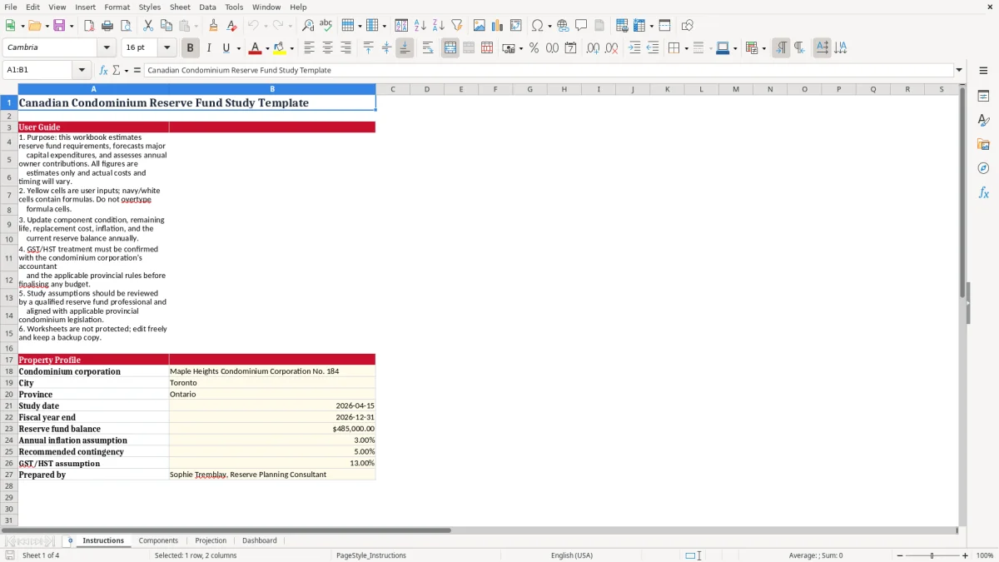999x562 pixels.
Task: Toggle Bold formatting button
Action: (x=190, y=48)
